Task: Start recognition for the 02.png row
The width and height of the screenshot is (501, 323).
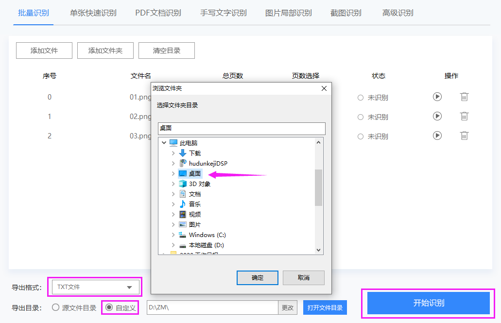Action: pos(437,116)
